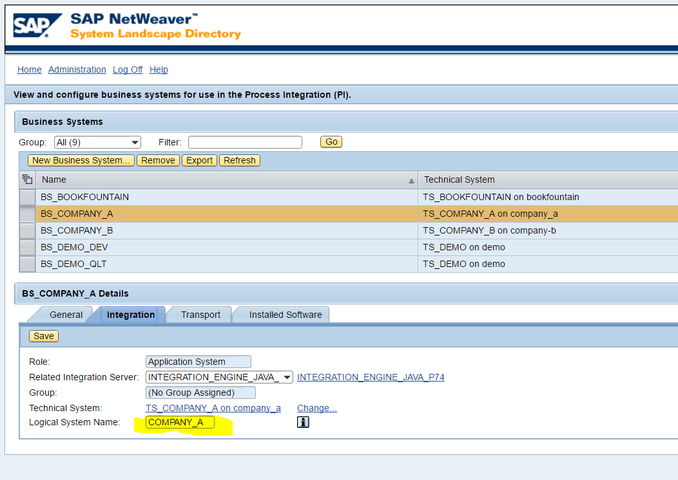Select the BS_BOOKFOUNTAIN name cell
678x480 pixels.
(227, 197)
